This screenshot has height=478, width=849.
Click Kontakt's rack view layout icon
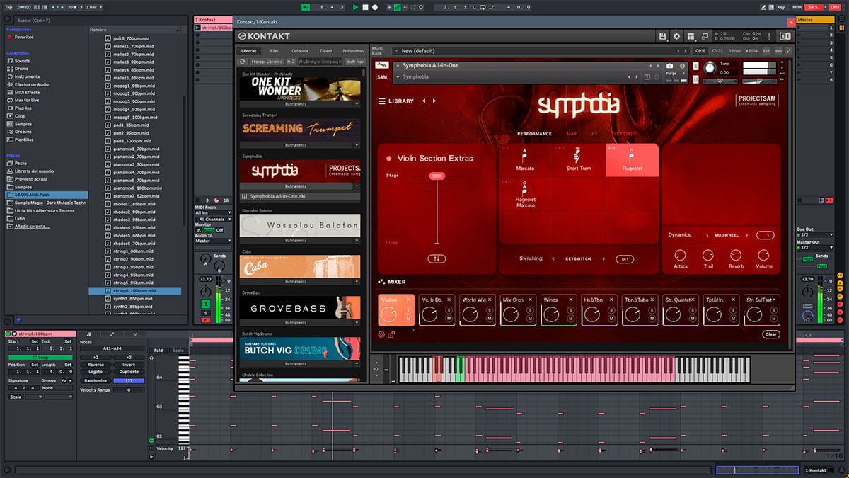tap(691, 36)
